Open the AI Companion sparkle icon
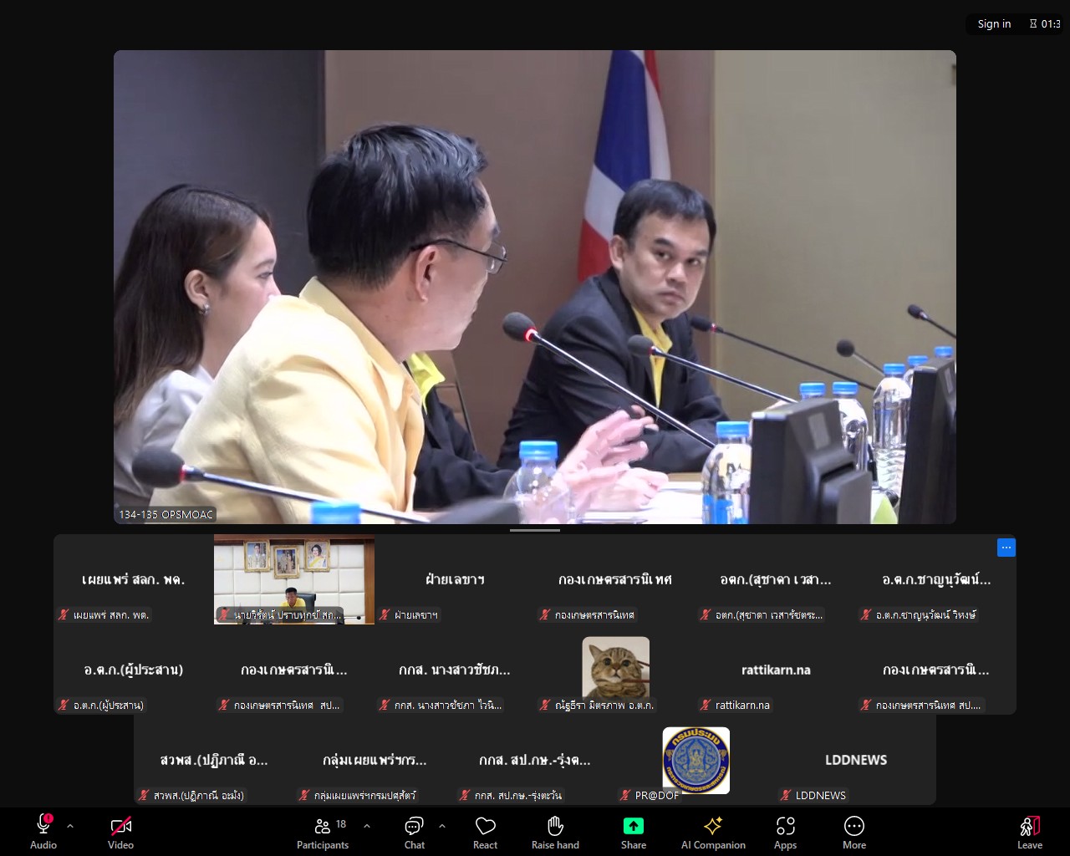Viewport: 1070px width, 856px height. (x=713, y=827)
